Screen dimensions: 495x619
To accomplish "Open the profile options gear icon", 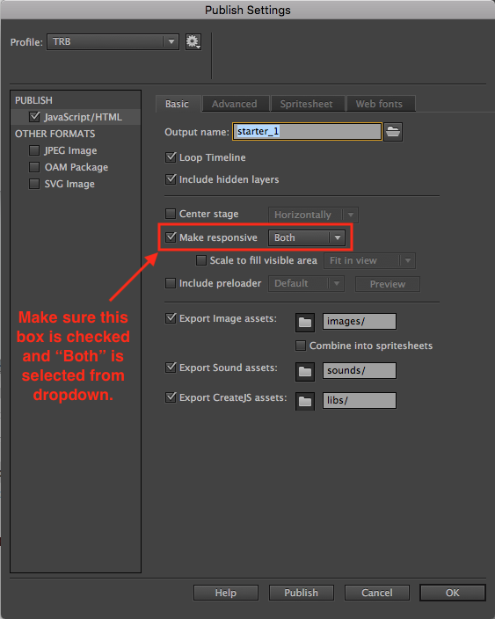I will pyautogui.click(x=193, y=41).
